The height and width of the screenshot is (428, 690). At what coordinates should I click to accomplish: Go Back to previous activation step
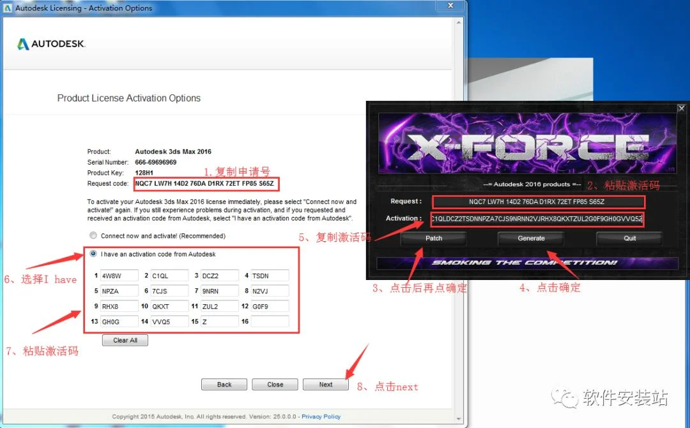(224, 385)
